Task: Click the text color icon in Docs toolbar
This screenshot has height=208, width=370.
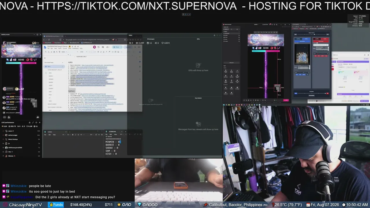Action: 106,52
